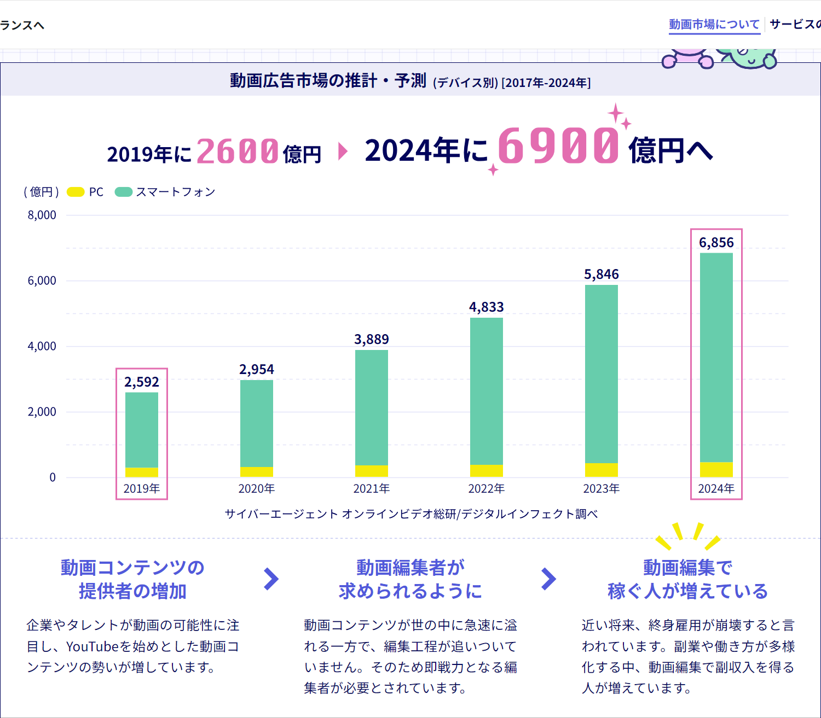Click the yellow burst lines above 動画編集で
Image resolution: width=821 pixels, height=718 pixels.
point(687,536)
